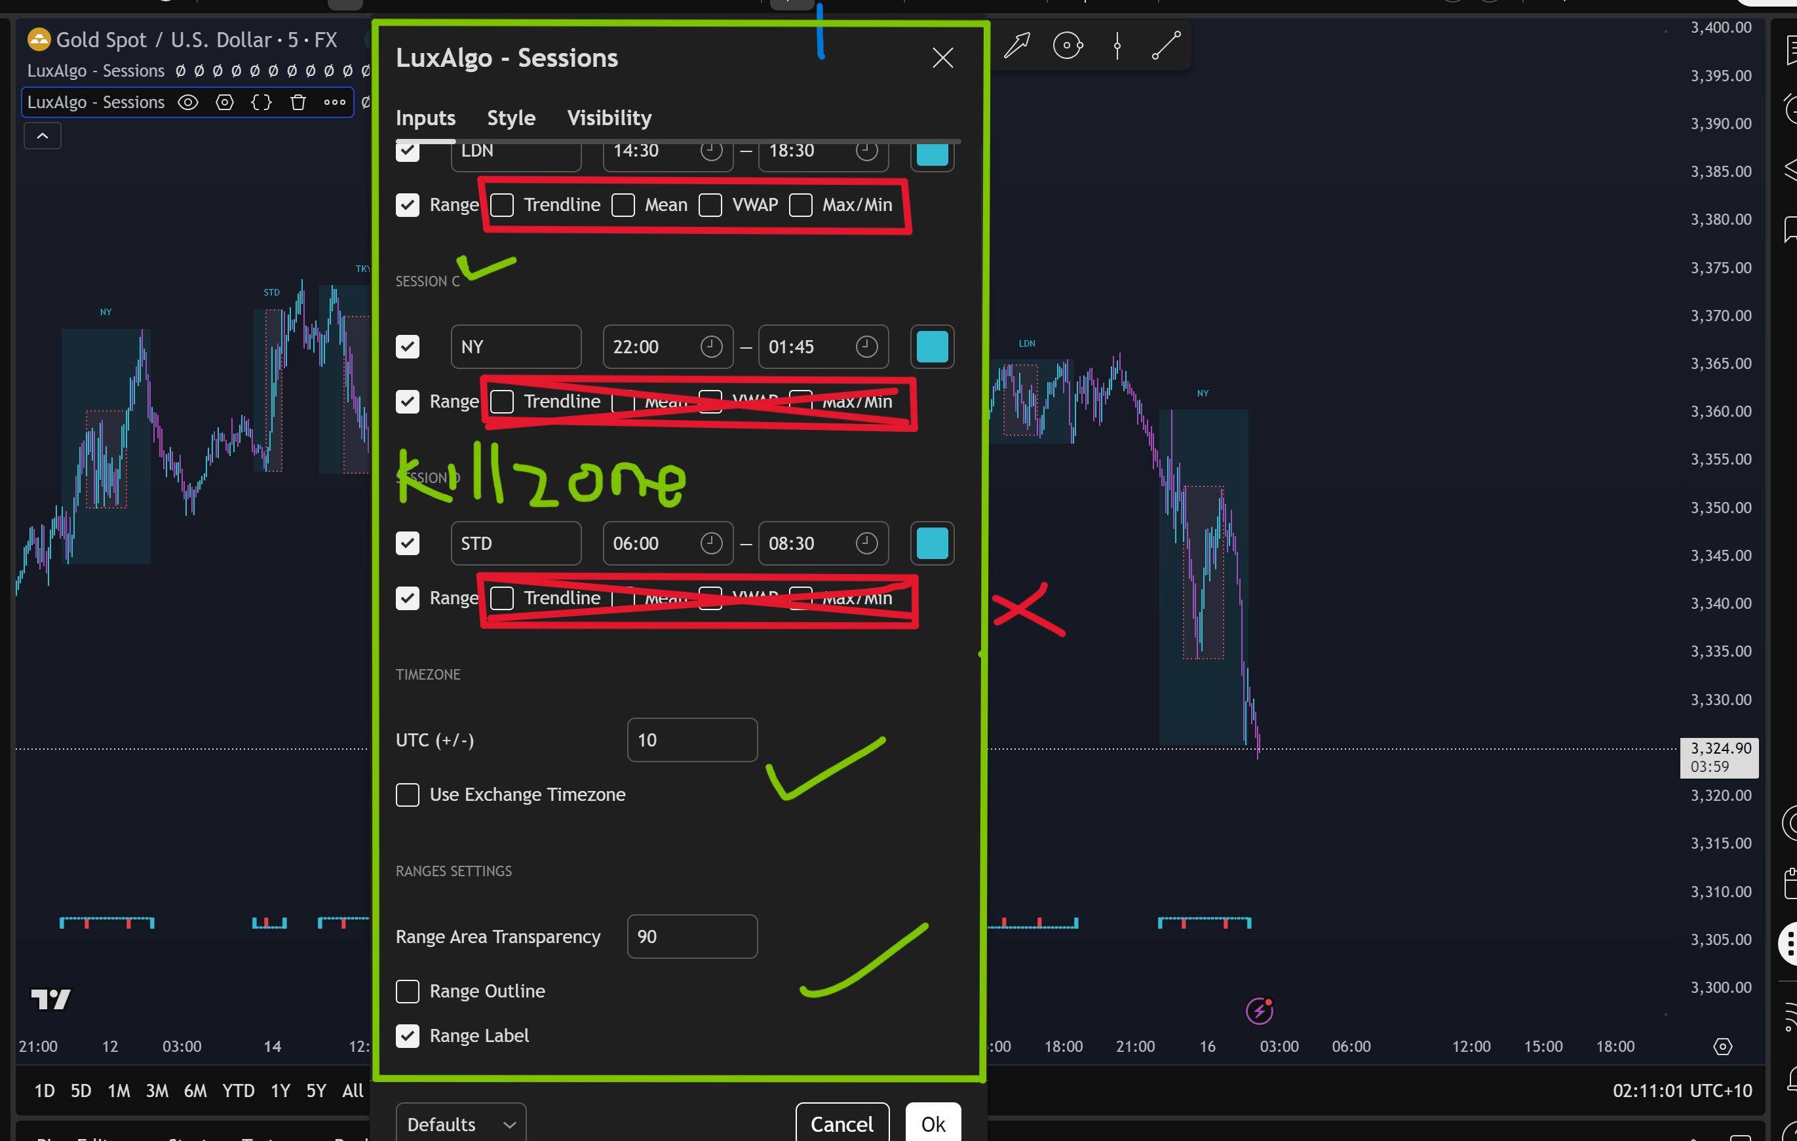Click the Range Area Transparency field

coord(692,937)
